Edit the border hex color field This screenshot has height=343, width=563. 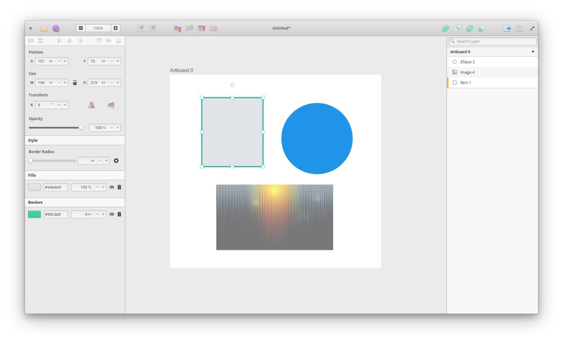tap(56, 214)
